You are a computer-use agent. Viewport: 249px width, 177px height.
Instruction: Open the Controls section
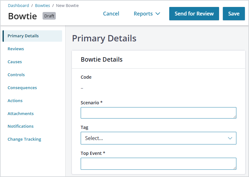click(x=16, y=75)
